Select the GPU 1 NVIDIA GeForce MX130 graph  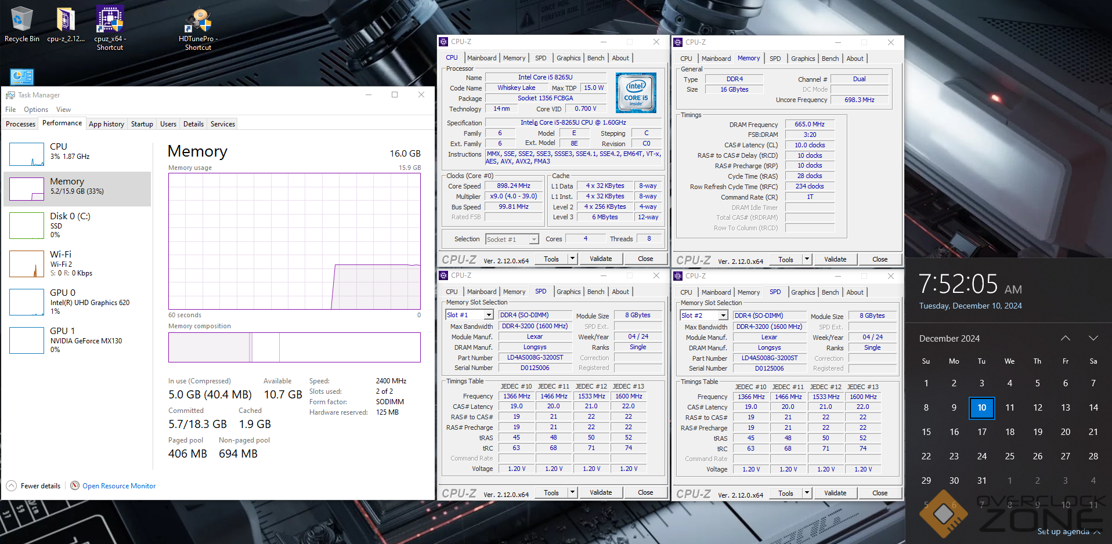point(27,340)
